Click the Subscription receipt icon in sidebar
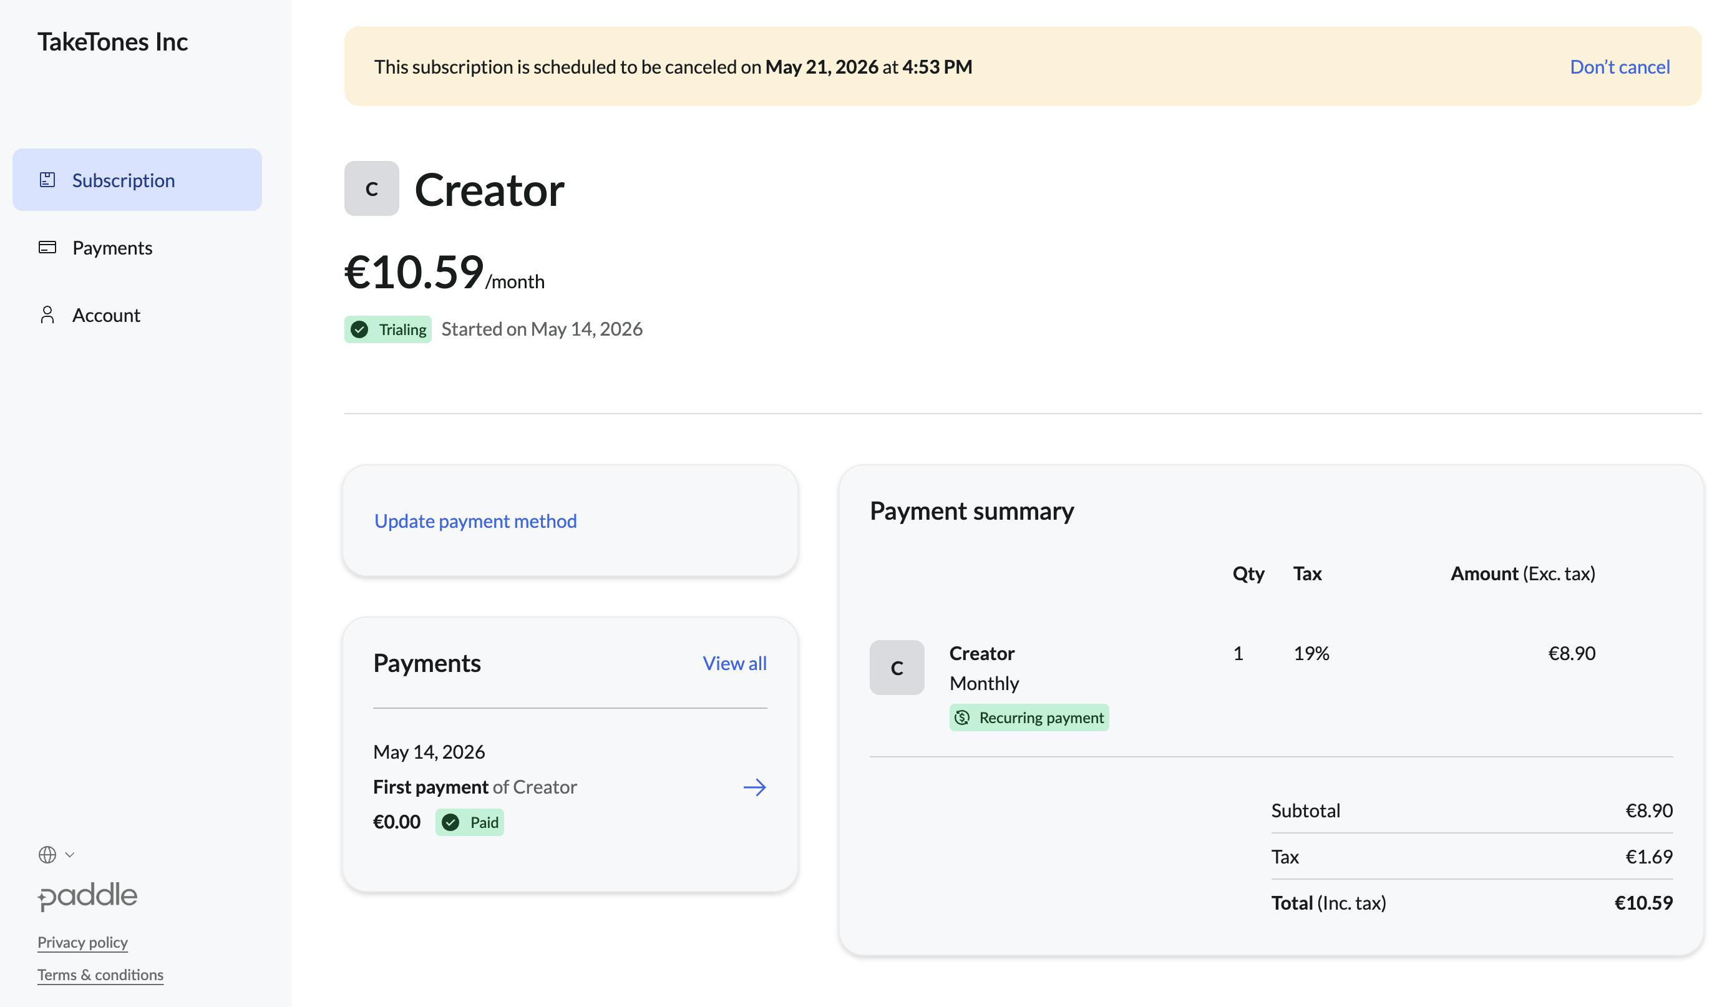This screenshot has height=1007, width=1717. tap(47, 180)
